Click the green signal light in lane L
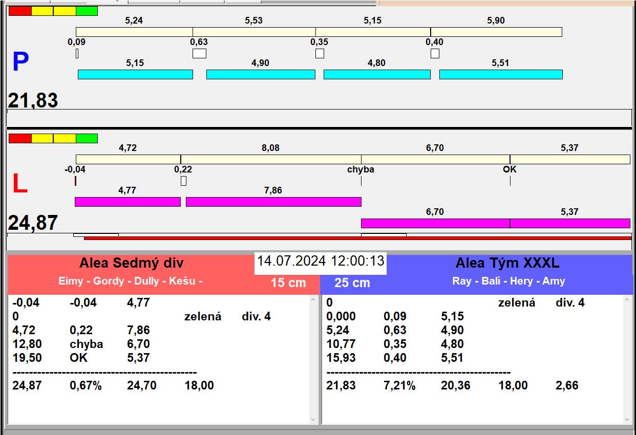Image resolution: width=636 pixels, height=435 pixels. (87, 138)
